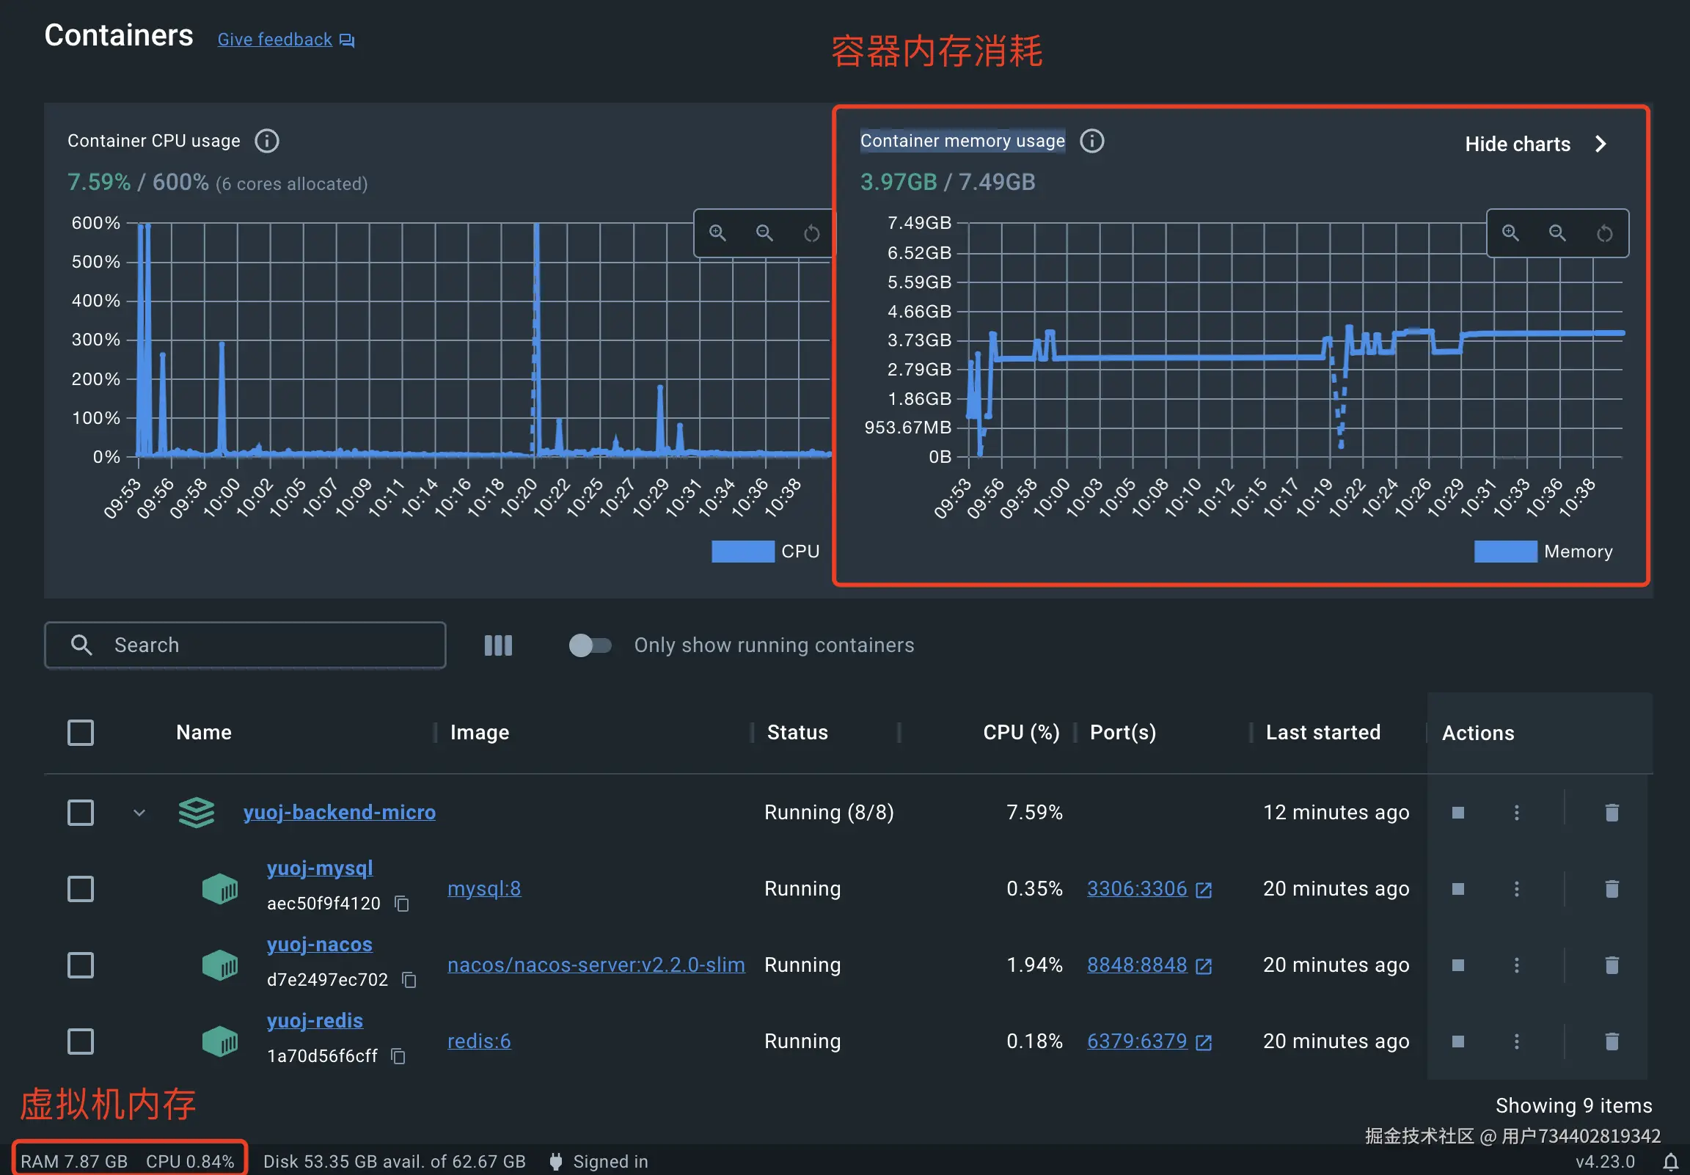Screen dimensions: 1690x1175
Task: Open port 8848:8848 in browser
Action: coord(1149,965)
